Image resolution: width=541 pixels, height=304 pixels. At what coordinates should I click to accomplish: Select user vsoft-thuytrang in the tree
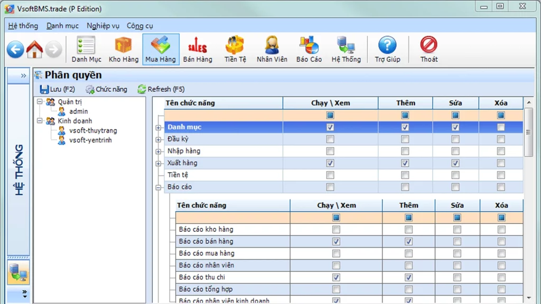(x=93, y=130)
